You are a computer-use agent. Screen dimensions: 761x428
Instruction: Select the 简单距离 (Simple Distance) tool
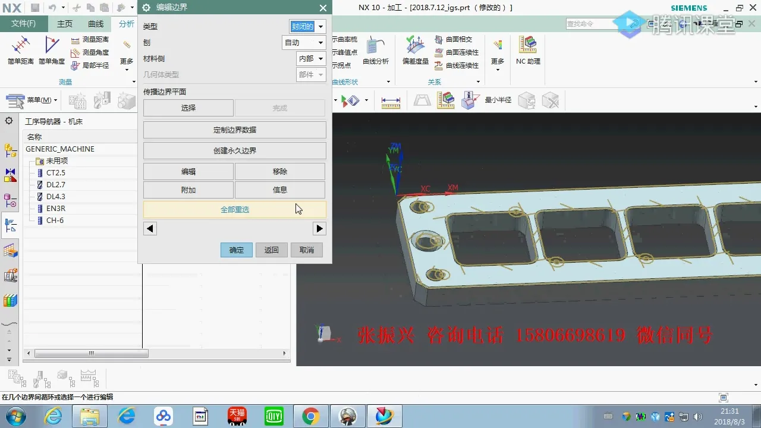click(20, 48)
